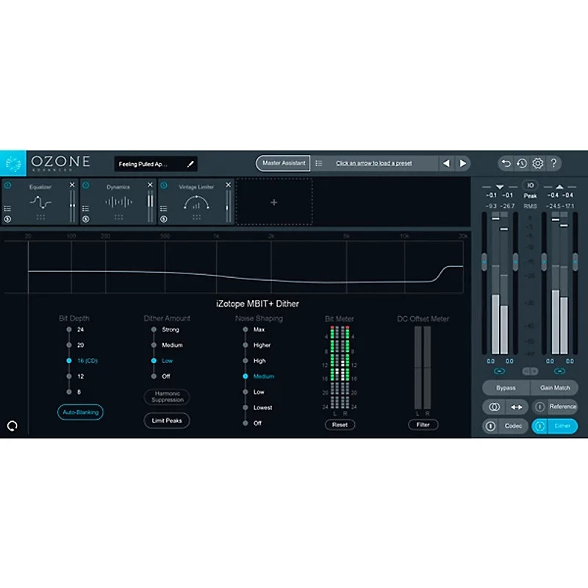This screenshot has width=588, height=588.
Task: Enable Auto-Blanking
Action: [x=81, y=412]
